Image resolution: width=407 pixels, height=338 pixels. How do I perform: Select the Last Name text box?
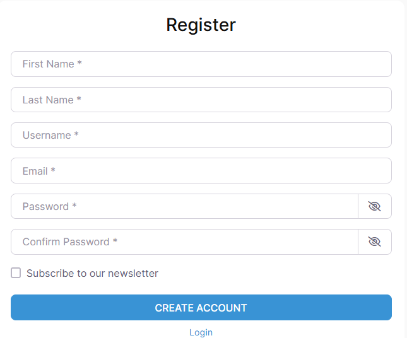(x=201, y=100)
